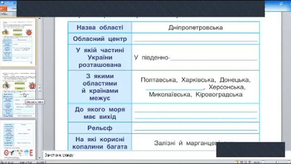
Task: Select the third slide thumbnail with rebus icons
Action: 18,140
